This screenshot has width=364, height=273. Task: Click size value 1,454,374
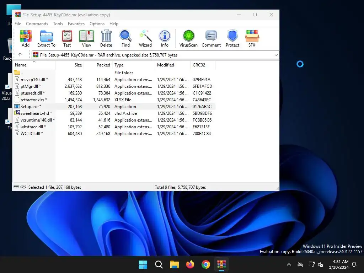click(73, 100)
